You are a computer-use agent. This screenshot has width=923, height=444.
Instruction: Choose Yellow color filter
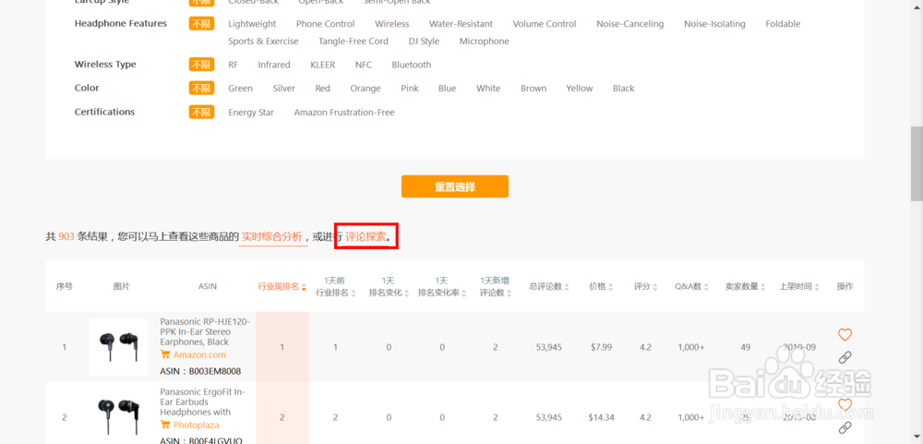580,89
